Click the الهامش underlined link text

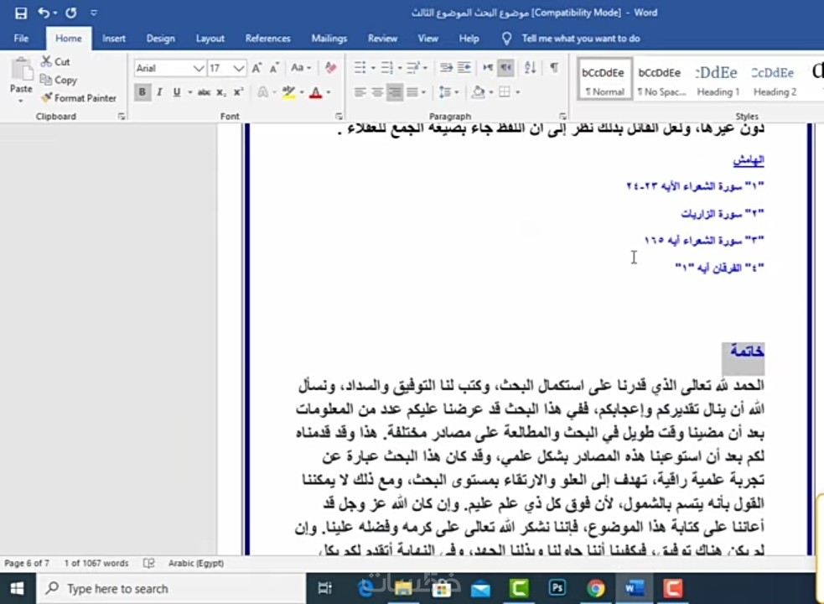pos(749,160)
